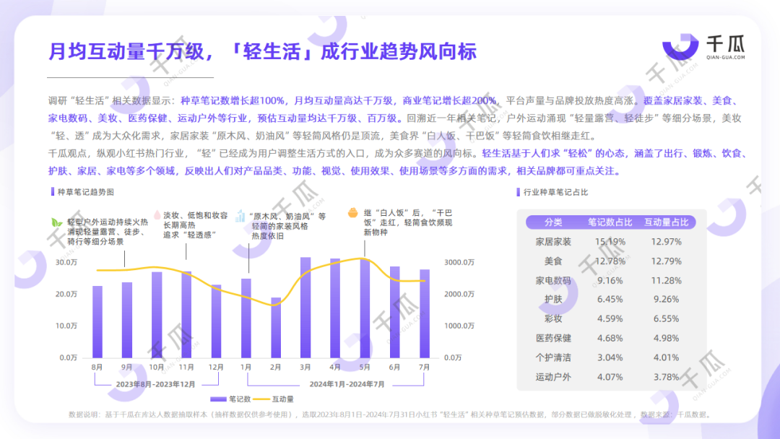Click the 1月 axis label
Image resolution: width=780 pixels, height=439 pixels.
tap(246, 367)
